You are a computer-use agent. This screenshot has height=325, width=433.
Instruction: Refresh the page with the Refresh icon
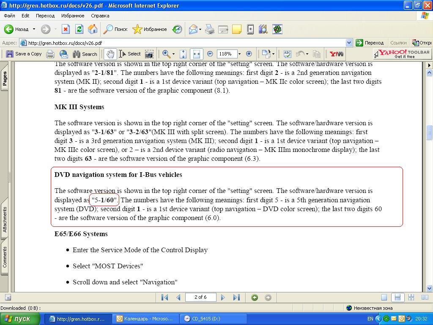pyautogui.click(x=79, y=29)
